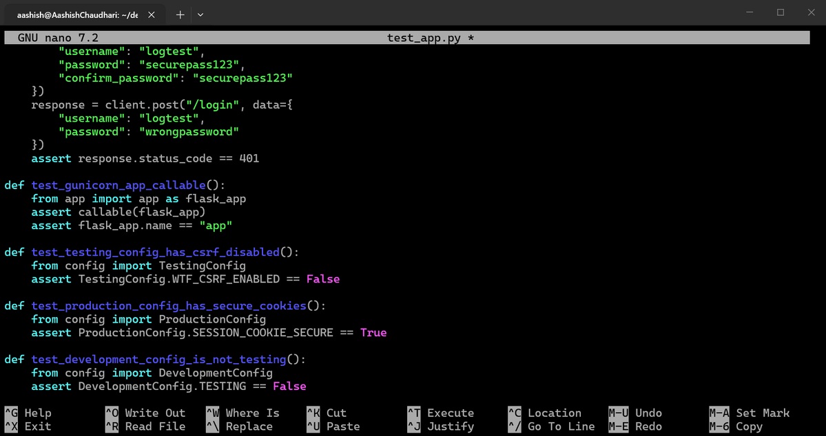Screen dimensions: 826x436
Task: Click the M-E Redo shortcut
Action: pos(635,426)
